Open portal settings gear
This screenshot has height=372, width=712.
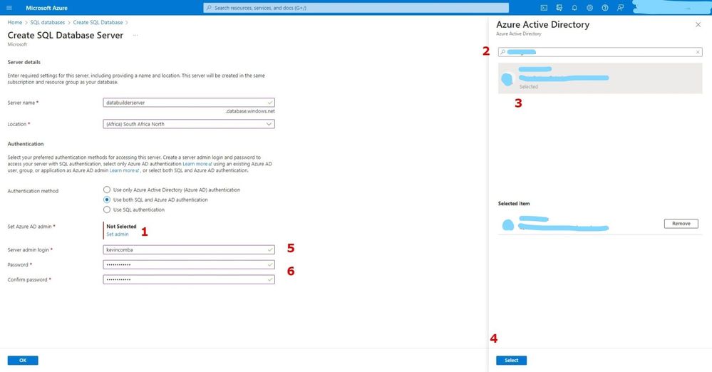point(589,8)
